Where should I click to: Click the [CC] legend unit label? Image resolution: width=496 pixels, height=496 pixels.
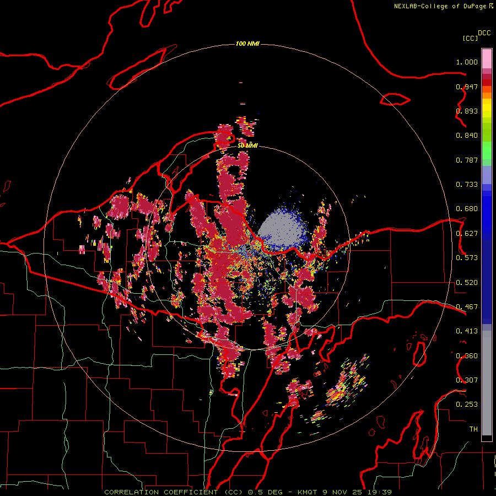[470, 38]
